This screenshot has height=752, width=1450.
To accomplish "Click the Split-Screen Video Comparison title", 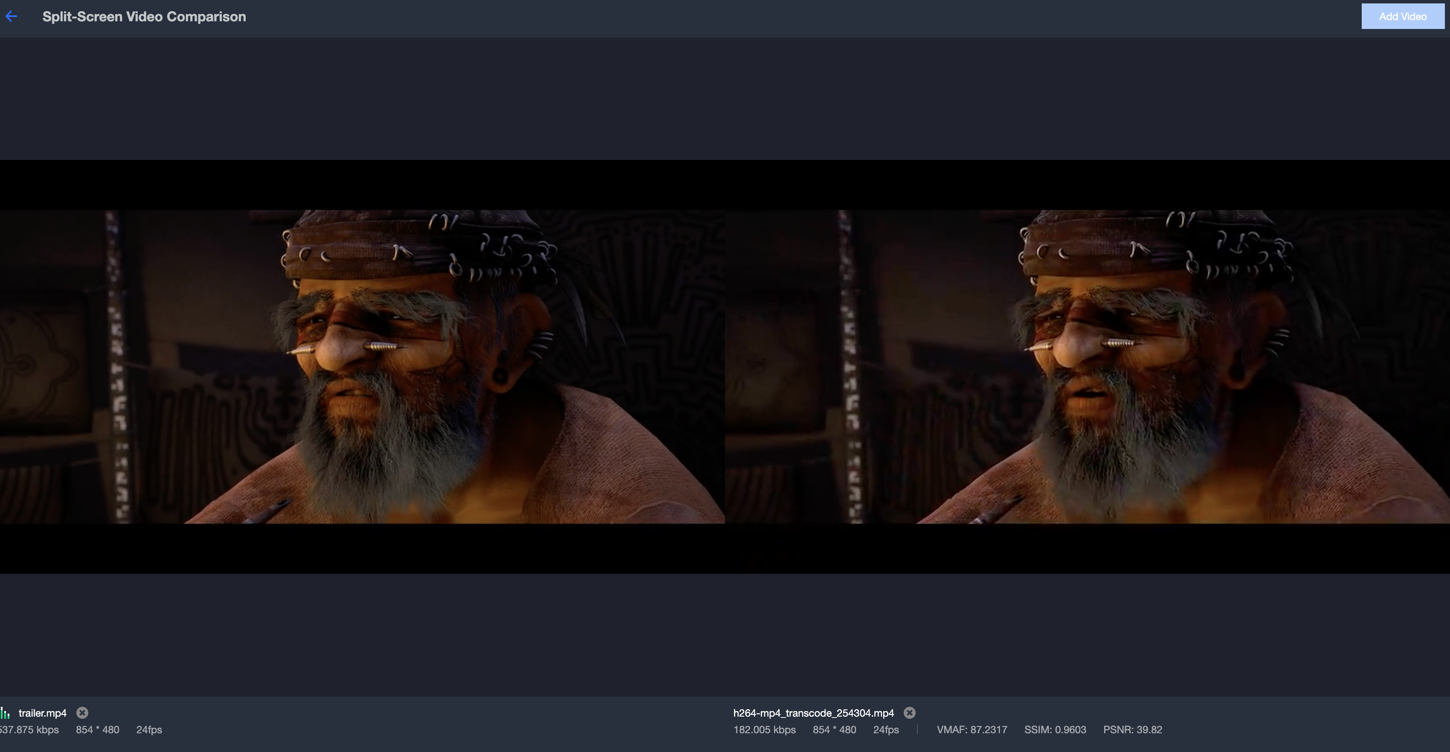I will [x=144, y=17].
